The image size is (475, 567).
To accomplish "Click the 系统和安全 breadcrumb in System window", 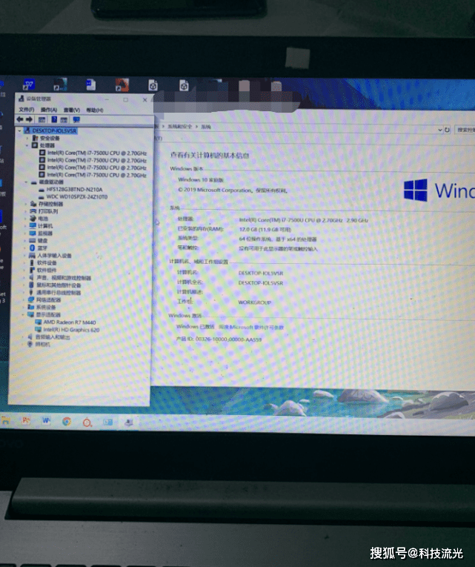I will (179, 127).
